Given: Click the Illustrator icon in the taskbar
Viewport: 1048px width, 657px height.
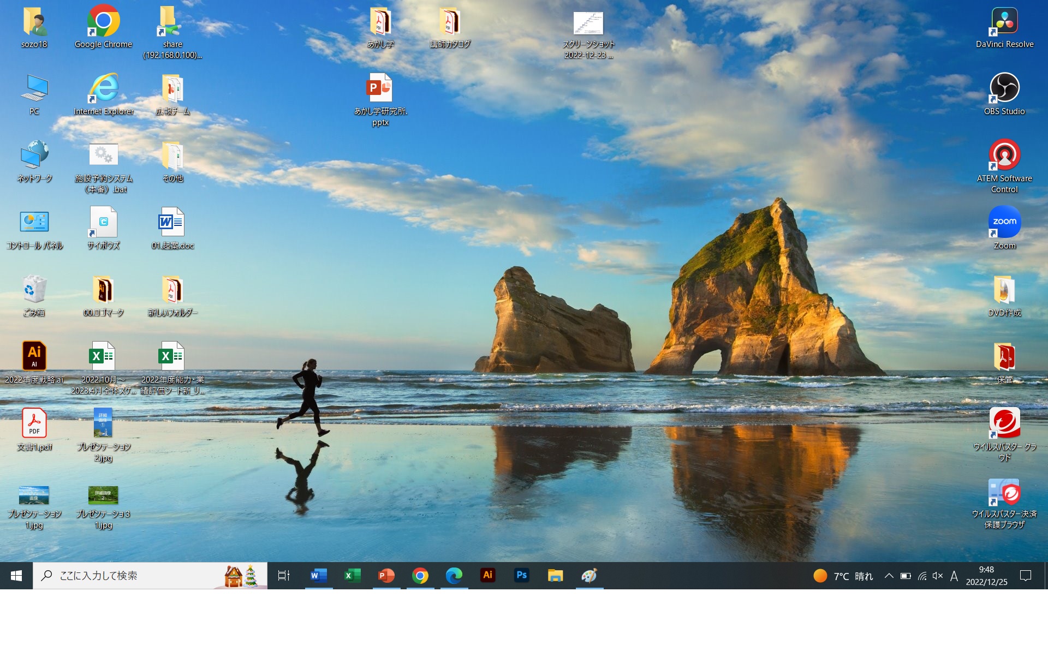Looking at the screenshot, I should [487, 575].
